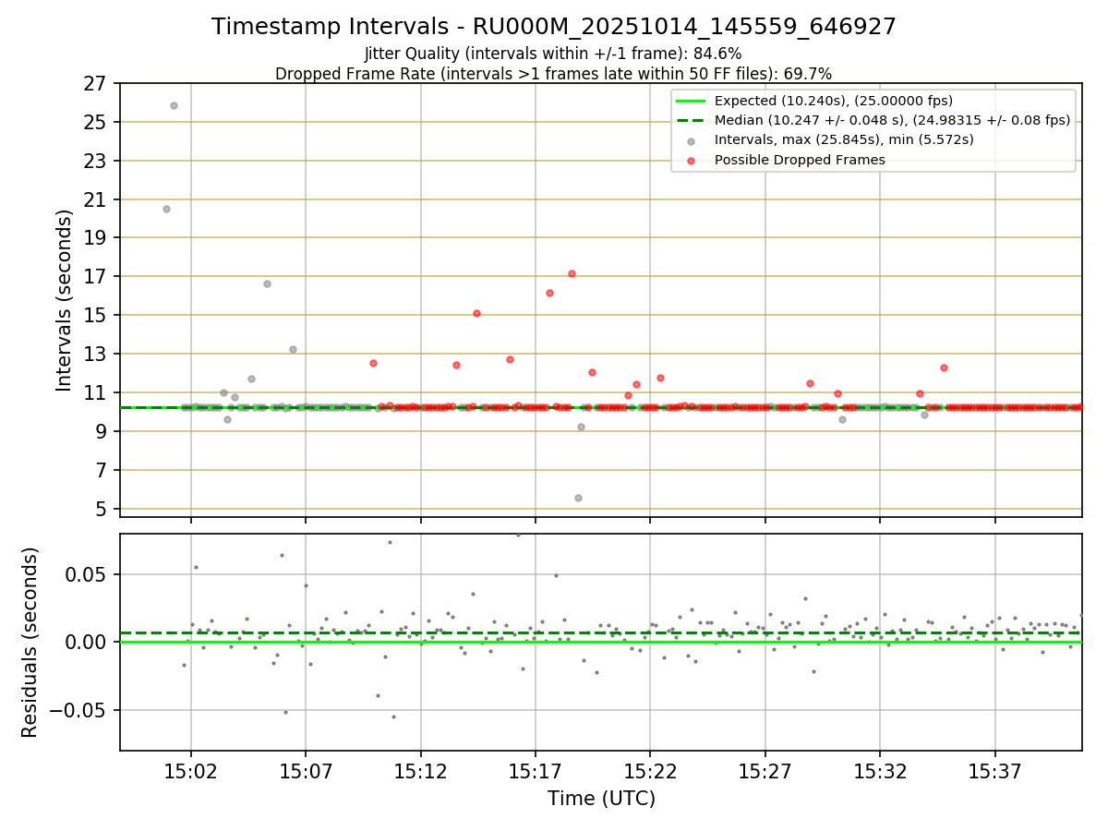Viewport: 1108px width, 831px height.
Task: Select the Jitter Quality 84.6% subtitle line
Action: (553, 54)
